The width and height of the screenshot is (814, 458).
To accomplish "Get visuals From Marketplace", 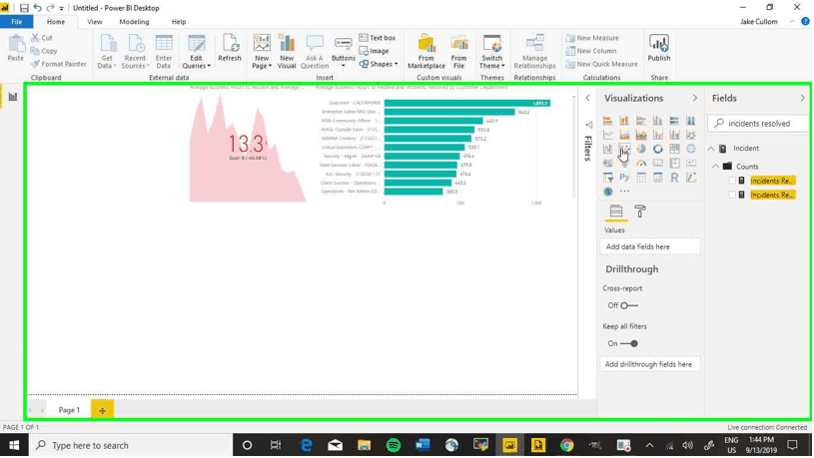I will [x=426, y=52].
